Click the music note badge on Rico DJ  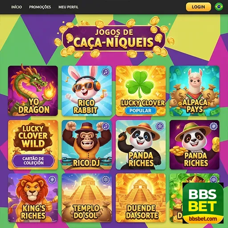tap(106, 126)
